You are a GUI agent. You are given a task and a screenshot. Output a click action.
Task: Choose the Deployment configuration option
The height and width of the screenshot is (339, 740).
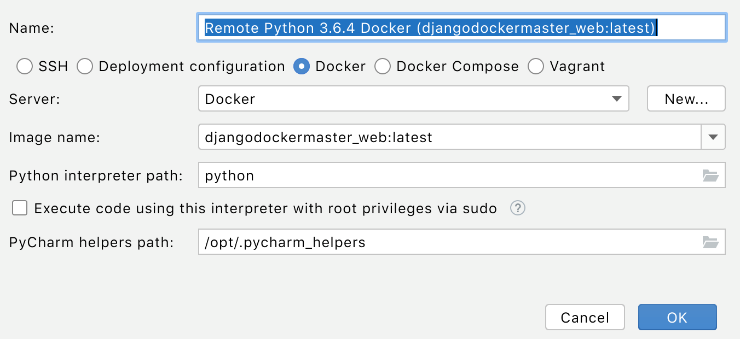pyautogui.click(x=85, y=67)
